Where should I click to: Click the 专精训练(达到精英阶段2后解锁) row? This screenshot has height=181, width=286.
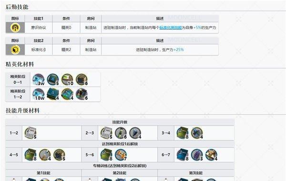point(120,166)
